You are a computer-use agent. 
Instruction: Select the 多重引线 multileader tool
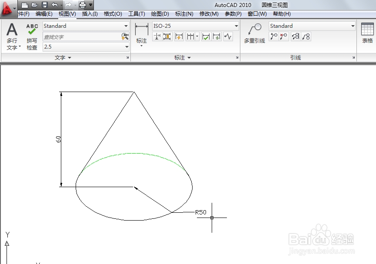click(254, 33)
